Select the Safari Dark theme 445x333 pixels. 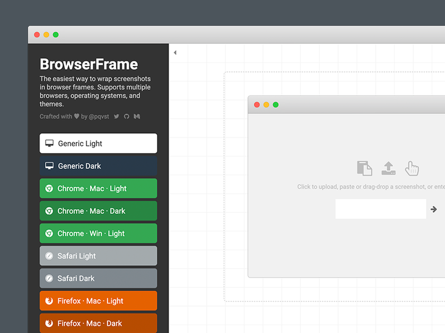coord(98,278)
